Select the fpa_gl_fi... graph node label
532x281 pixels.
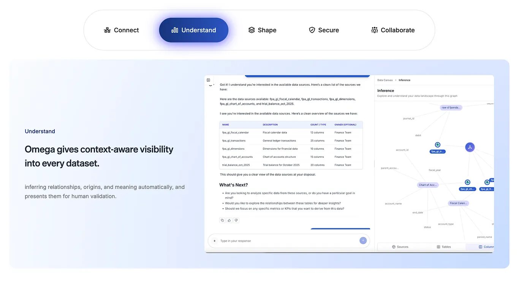[487, 189]
